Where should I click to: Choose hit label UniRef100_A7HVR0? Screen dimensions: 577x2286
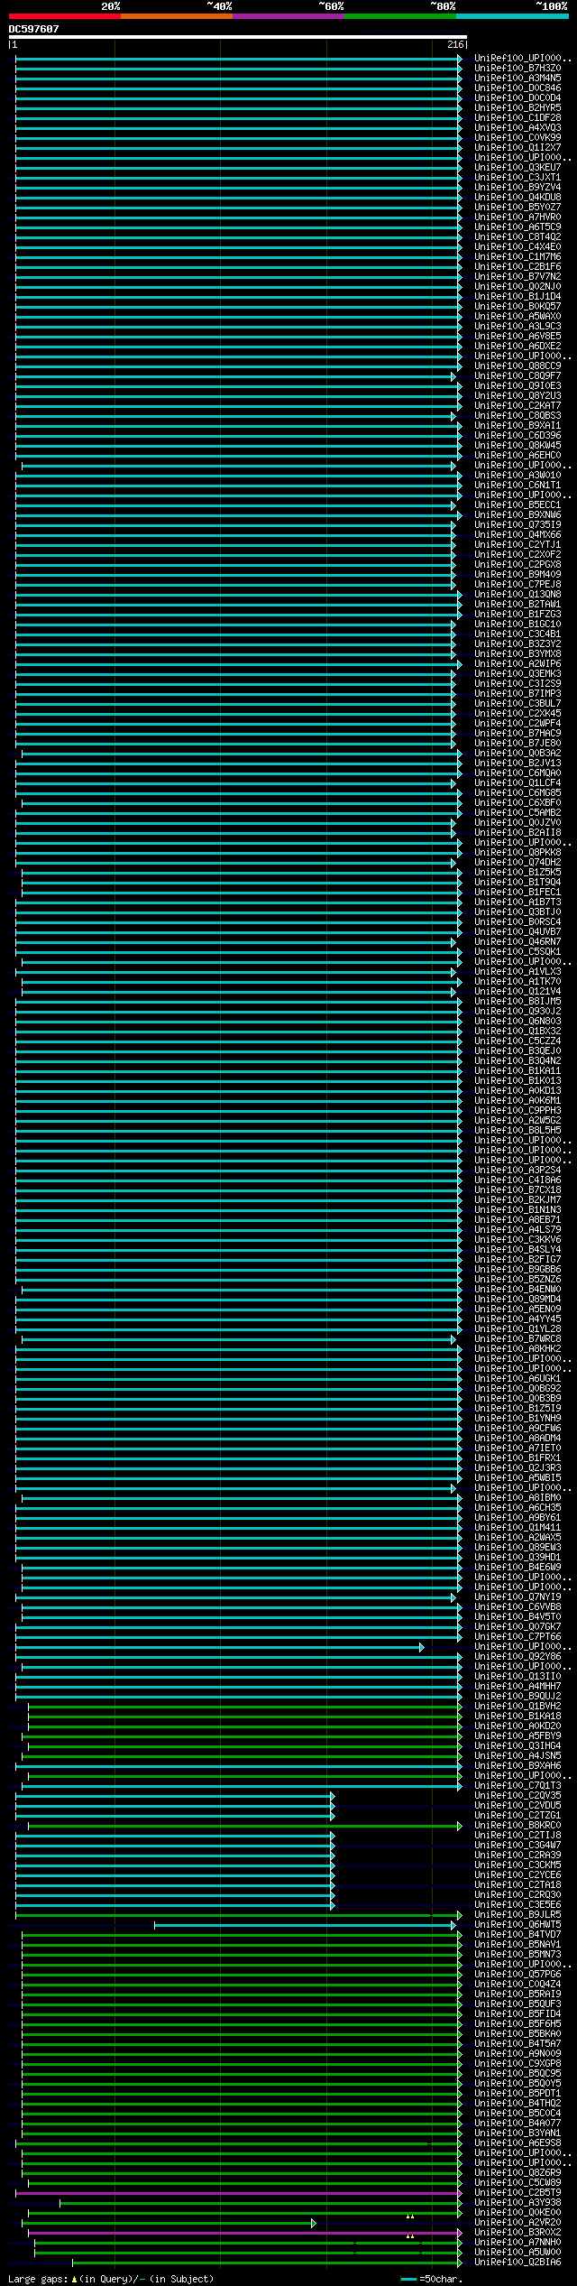(517, 217)
